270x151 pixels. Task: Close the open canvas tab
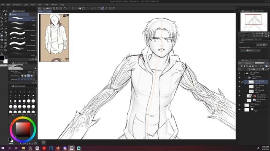pos(50,11)
